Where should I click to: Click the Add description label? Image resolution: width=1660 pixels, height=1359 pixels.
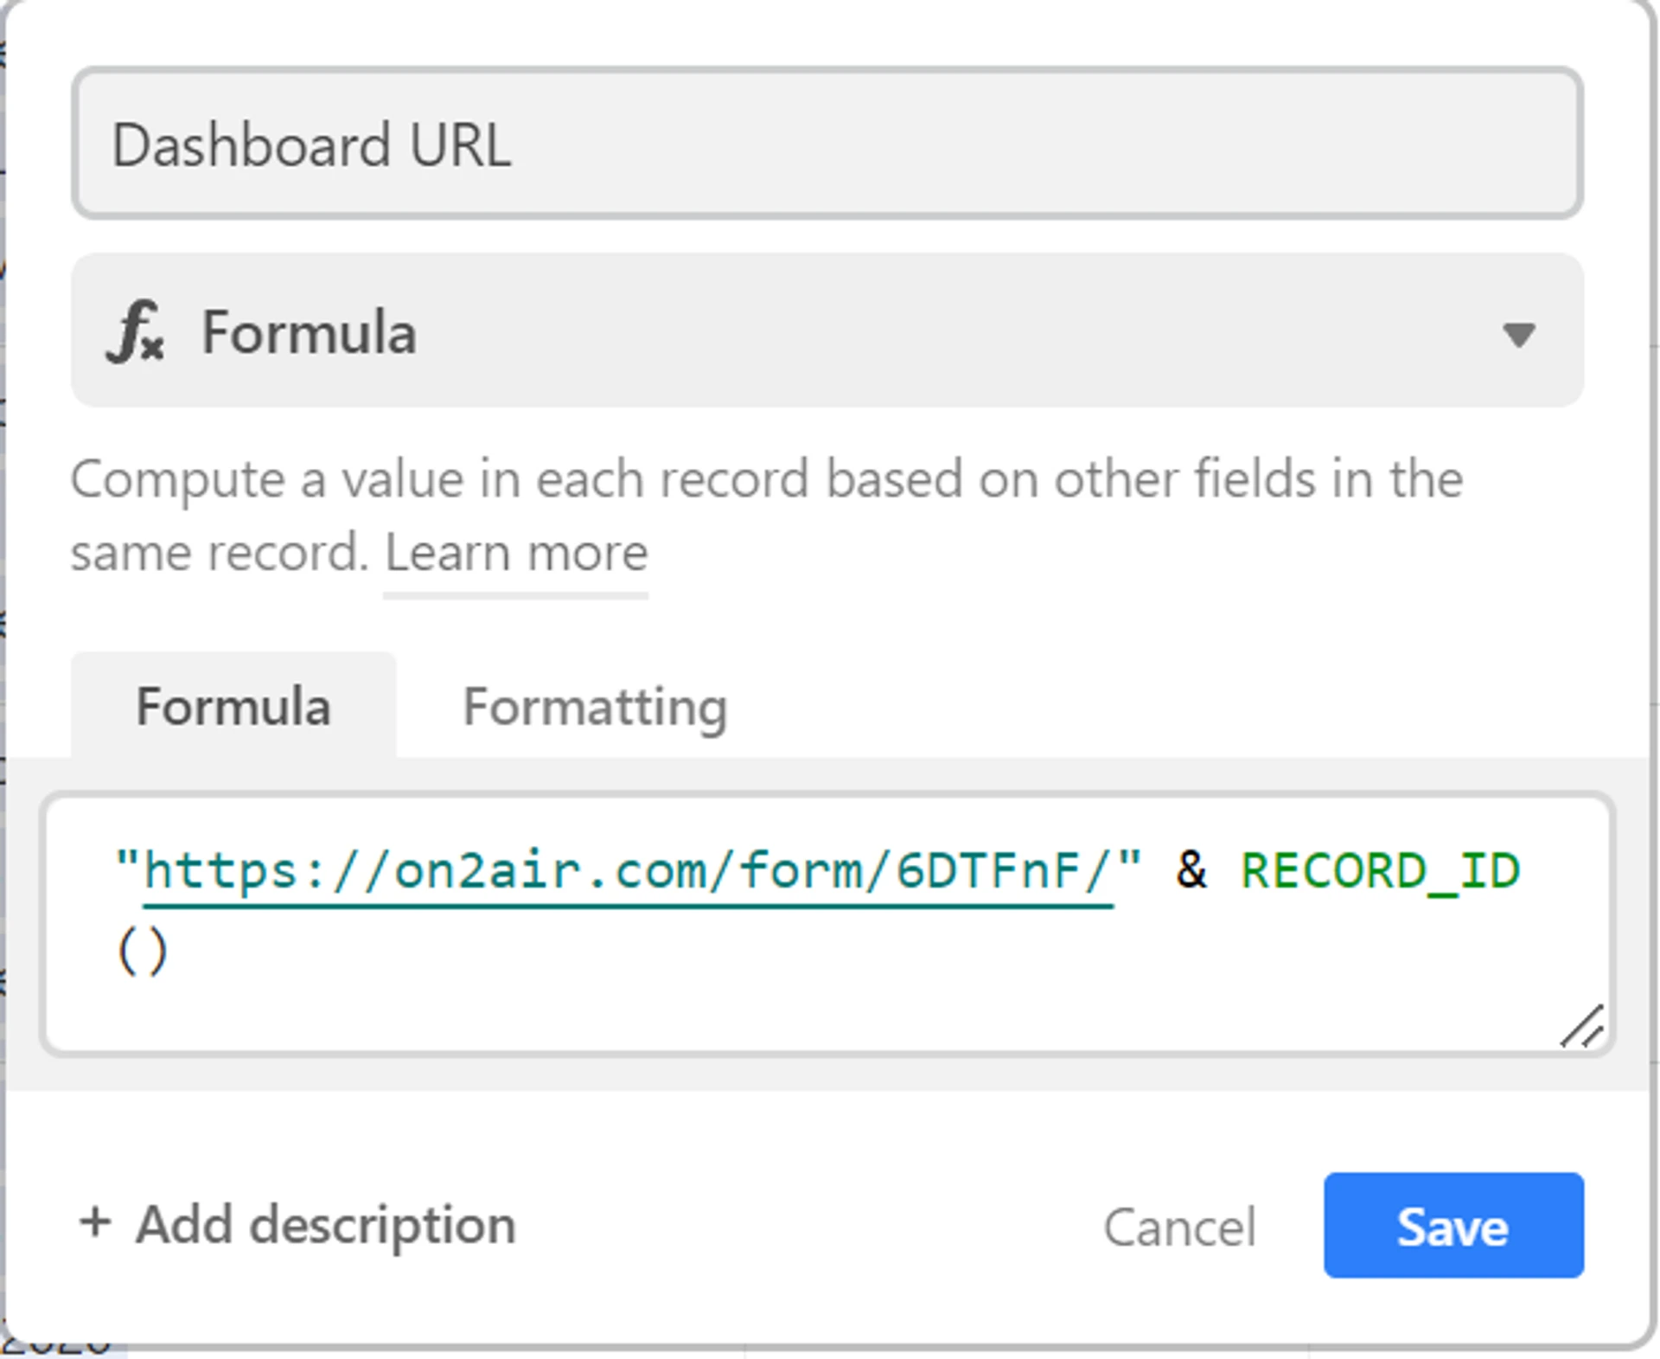pyautogui.click(x=325, y=1225)
